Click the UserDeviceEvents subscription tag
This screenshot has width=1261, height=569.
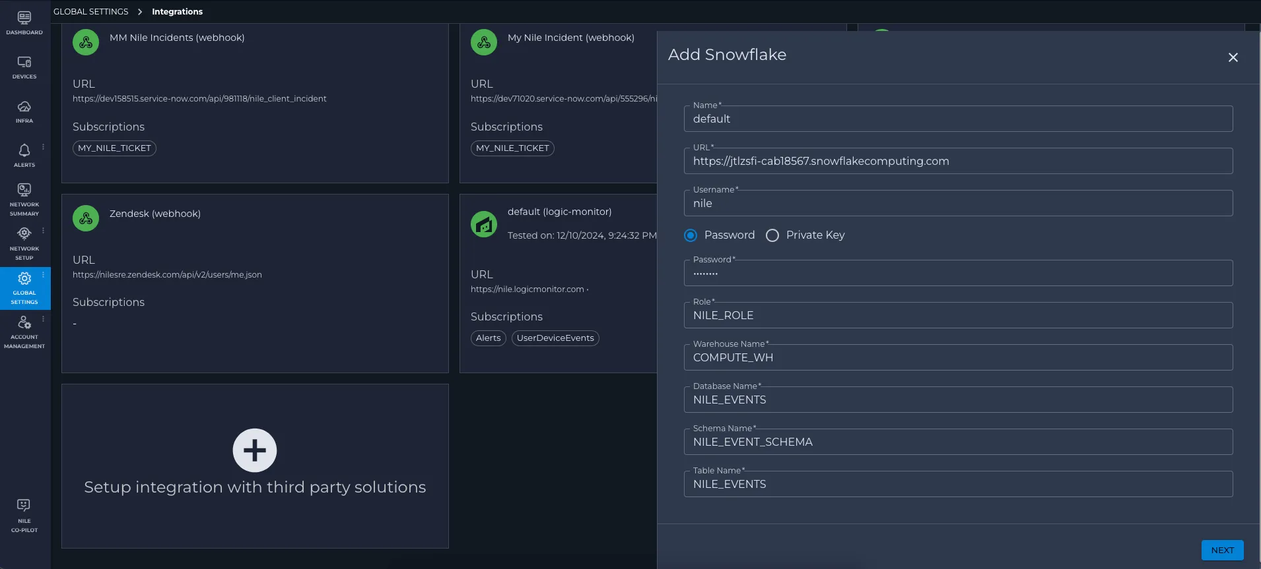(x=555, y=338)
